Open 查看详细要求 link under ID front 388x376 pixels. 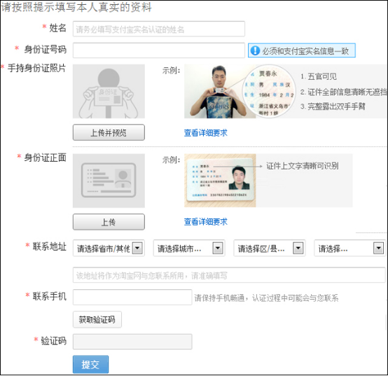point(205,222)
